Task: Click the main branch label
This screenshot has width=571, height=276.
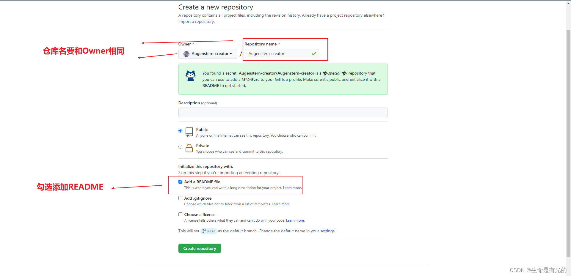Action: tap(209, 231)
